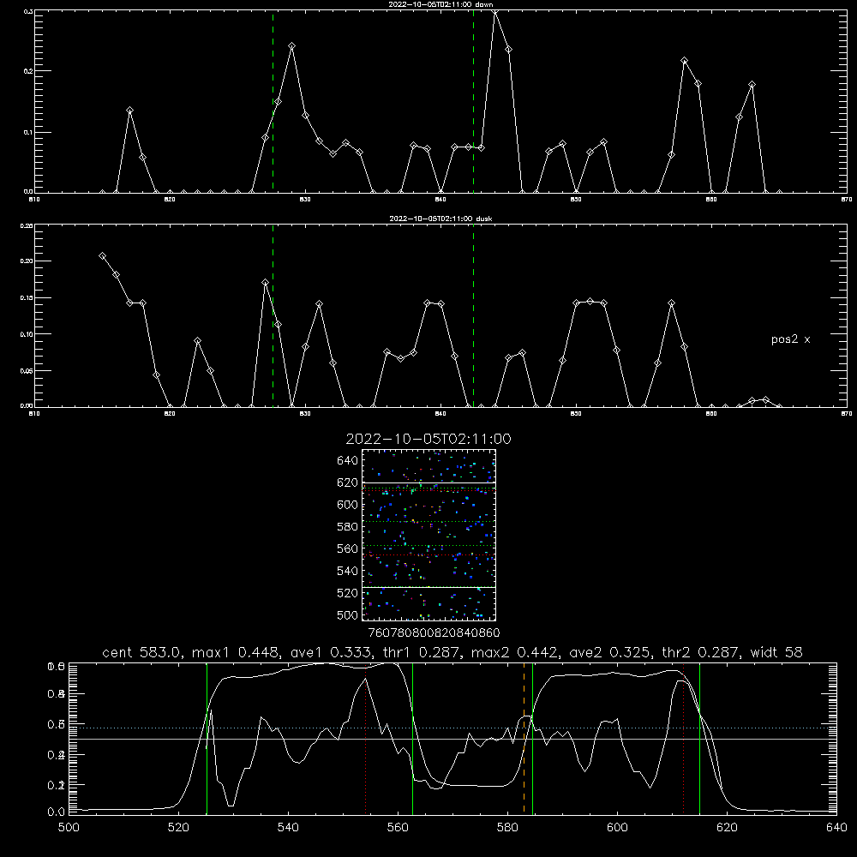Click the '520' x-axis label of bottom plot
The width and height of the screenshot is (857, 857).
point(178,828)
